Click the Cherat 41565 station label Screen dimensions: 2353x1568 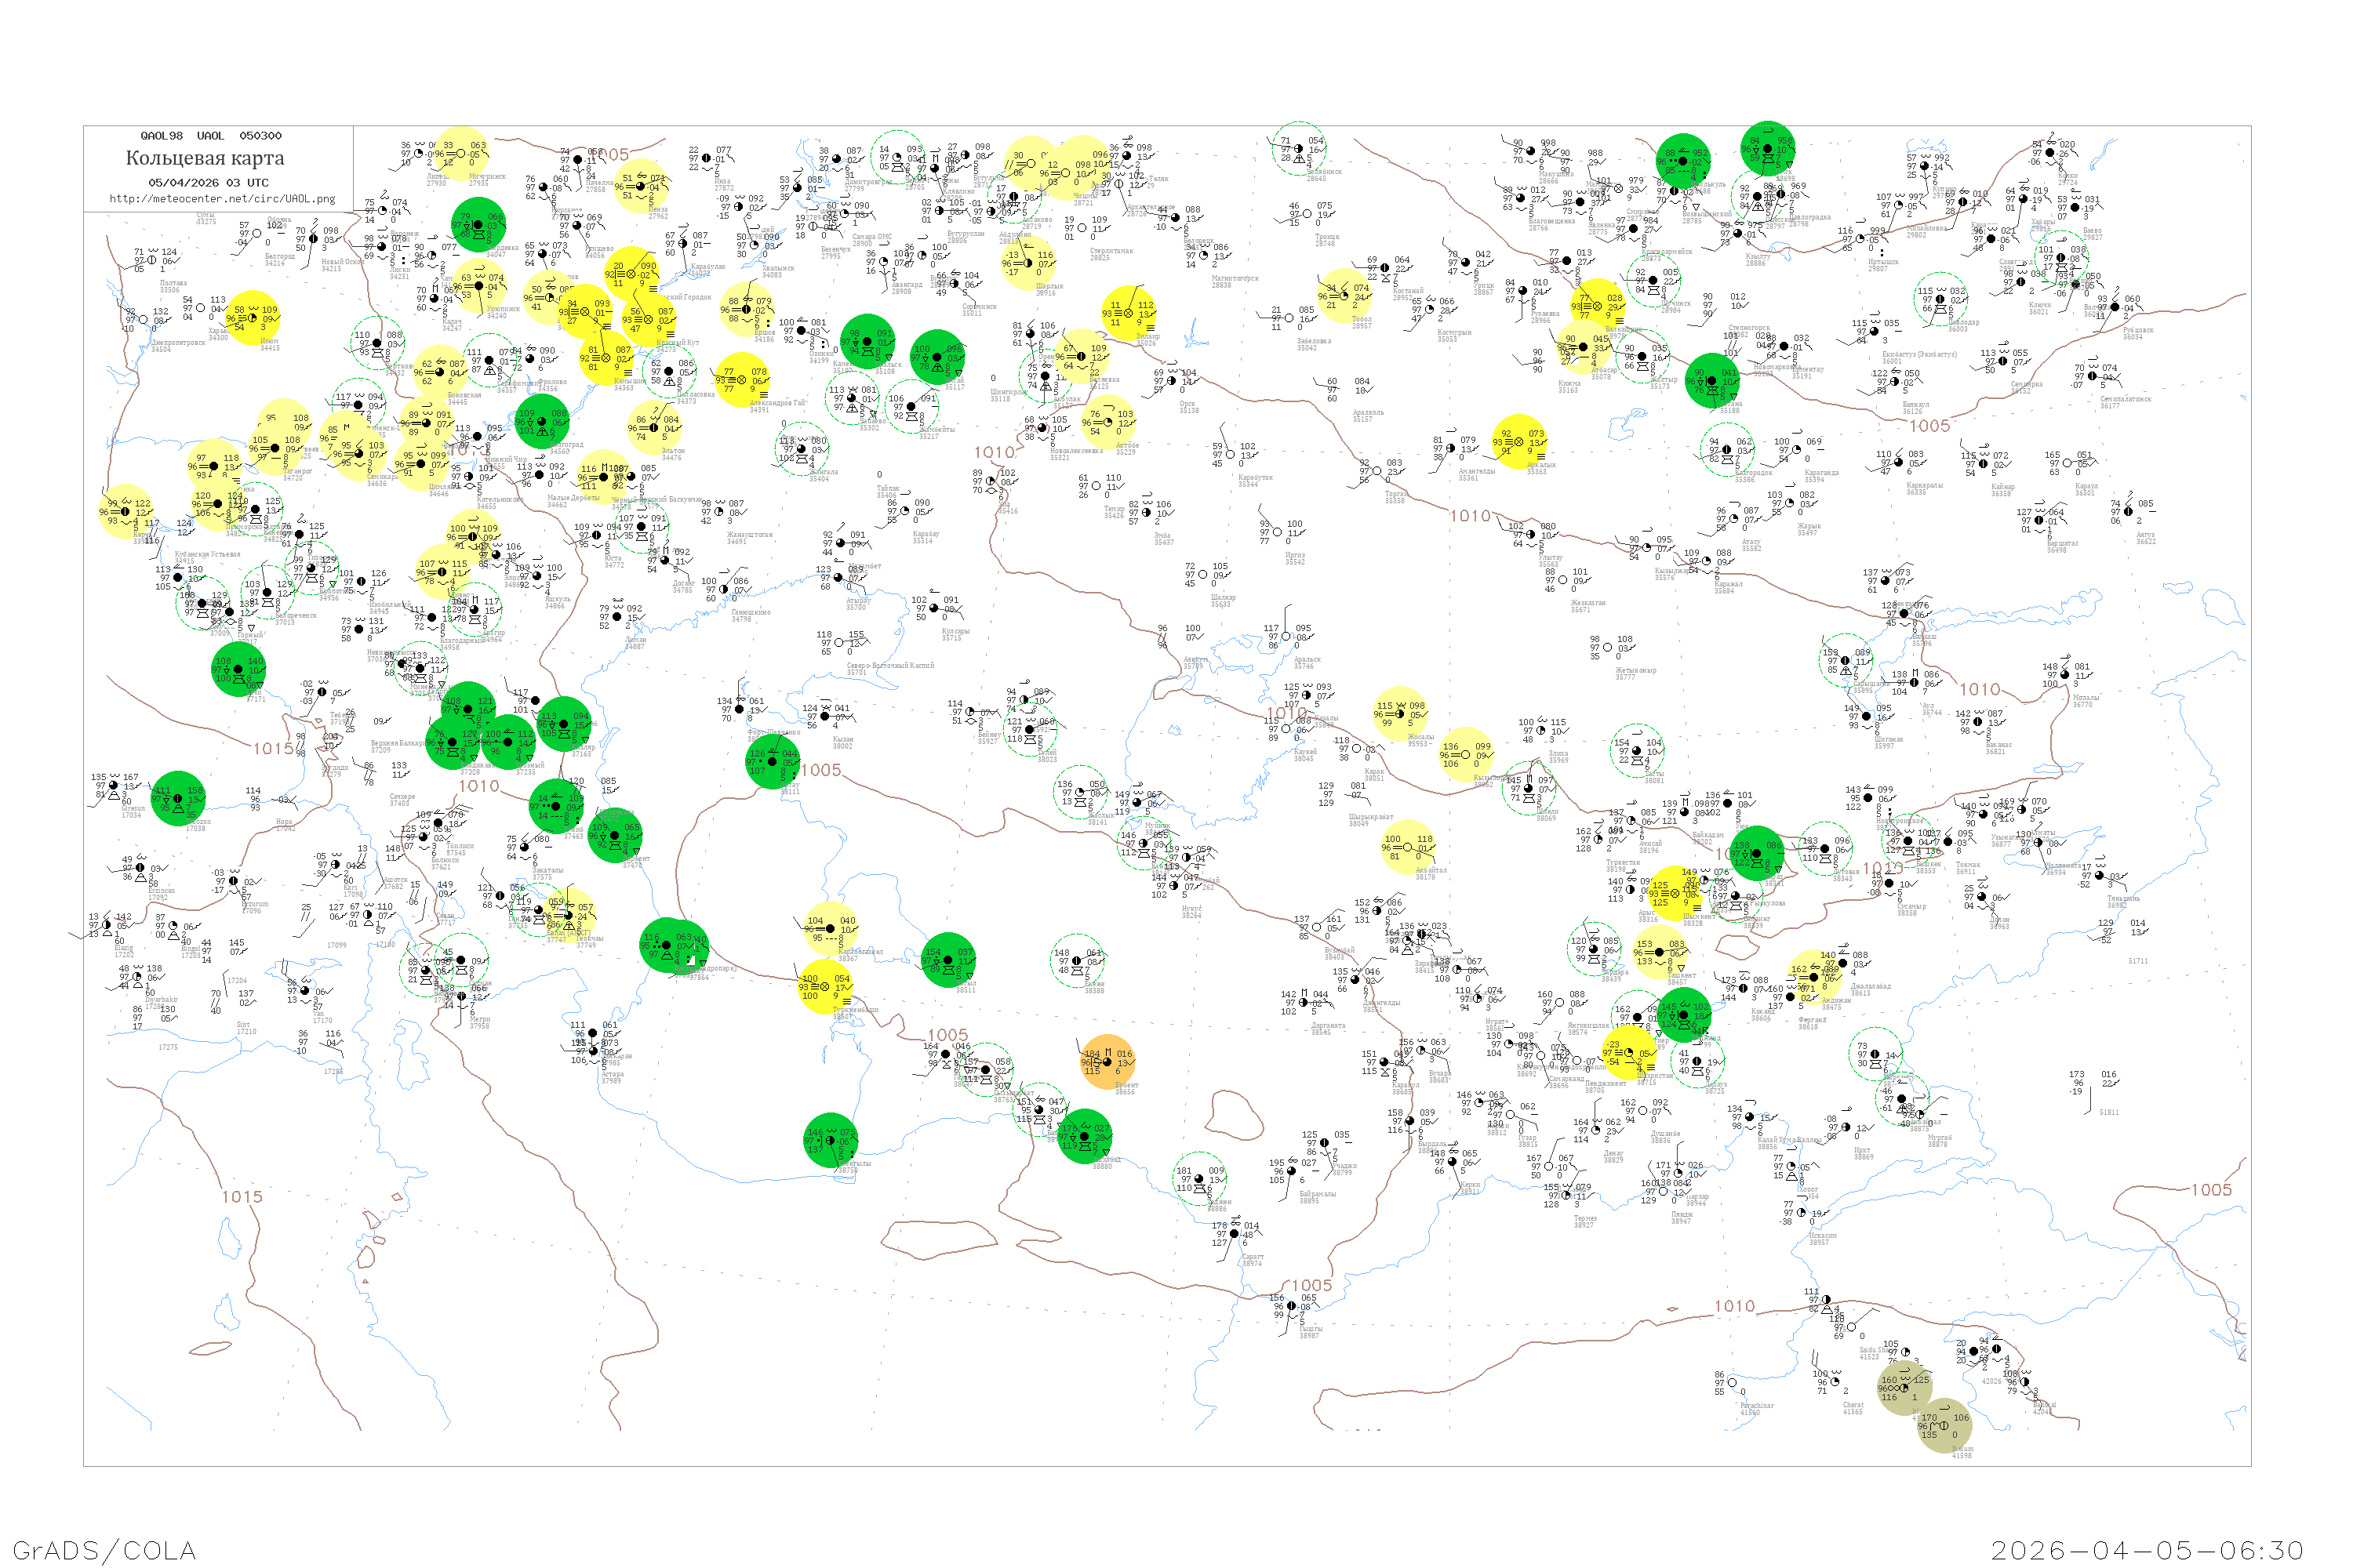point(1853,1408)
